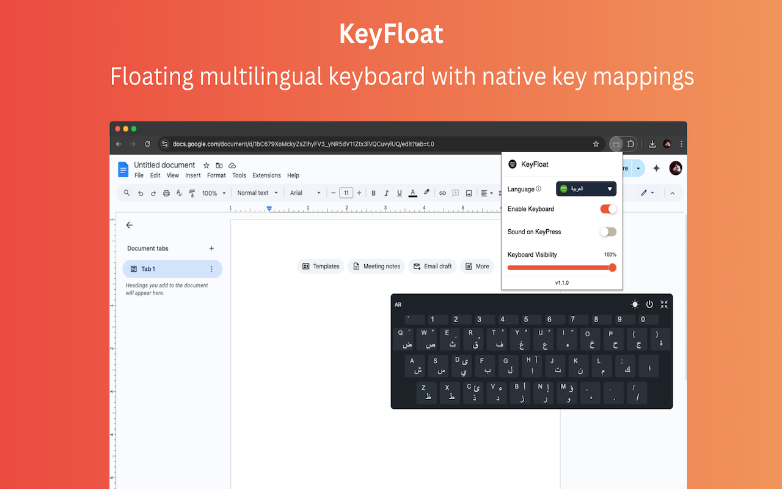Image resolution: width=782 pixels, height=489 pixels.
Task: Open the search menus magnifier tool
Action: click(127, 193)
